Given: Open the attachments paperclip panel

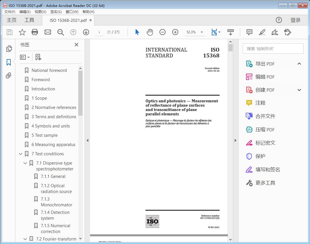Looking at the screenshot, I should click(9, 76).
